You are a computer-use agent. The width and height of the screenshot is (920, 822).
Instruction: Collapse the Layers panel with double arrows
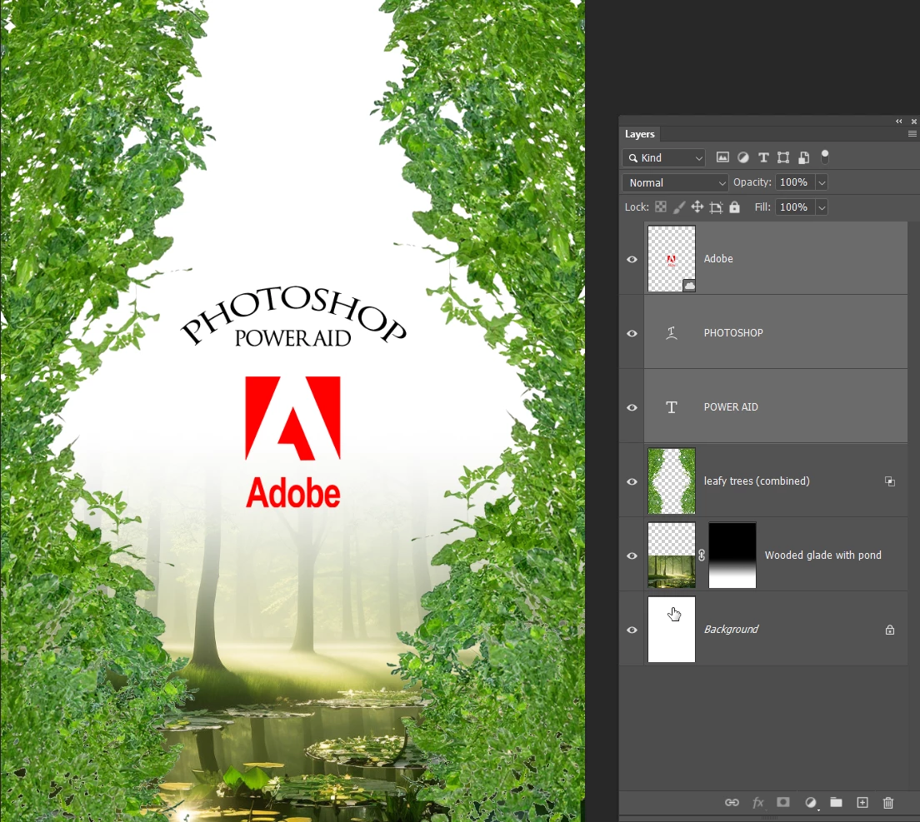[899, 122]
